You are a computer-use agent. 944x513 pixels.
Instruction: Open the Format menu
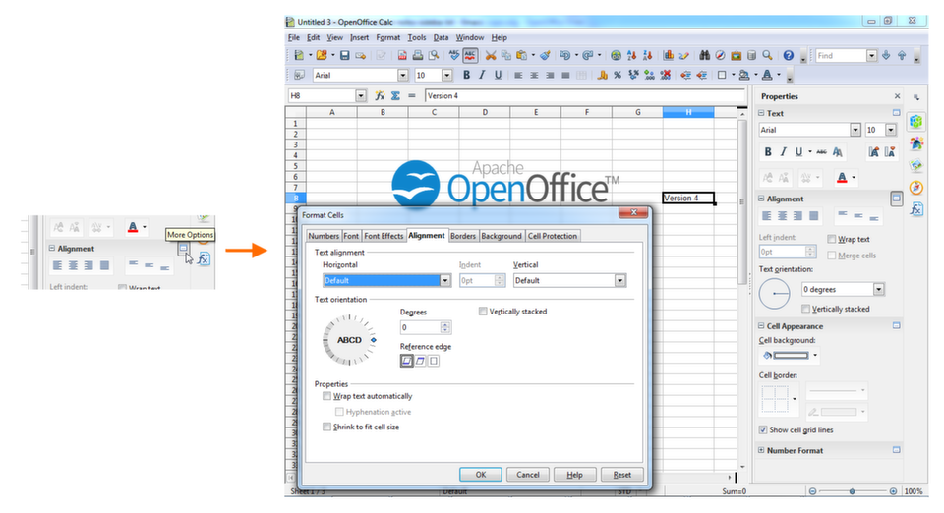pos(387,37)
